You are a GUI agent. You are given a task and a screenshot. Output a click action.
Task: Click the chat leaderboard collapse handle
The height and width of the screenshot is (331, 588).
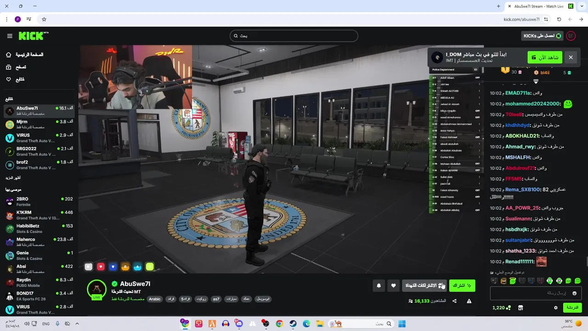(x=536, y=81)
